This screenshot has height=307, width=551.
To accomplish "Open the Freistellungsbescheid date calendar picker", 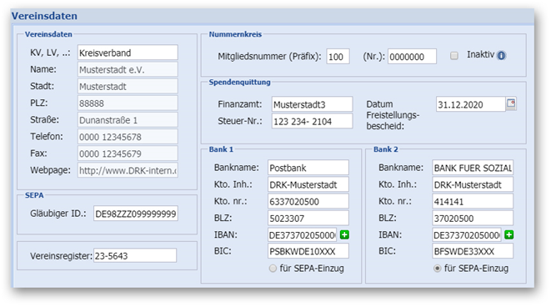I will click(x=511, y=103).
